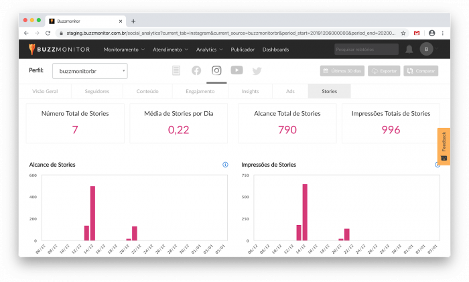Viewport: 469px width, 282px height.
Task: Choose the Twitter bird icon
Action: pyautogui.click(x=257, y=71)
